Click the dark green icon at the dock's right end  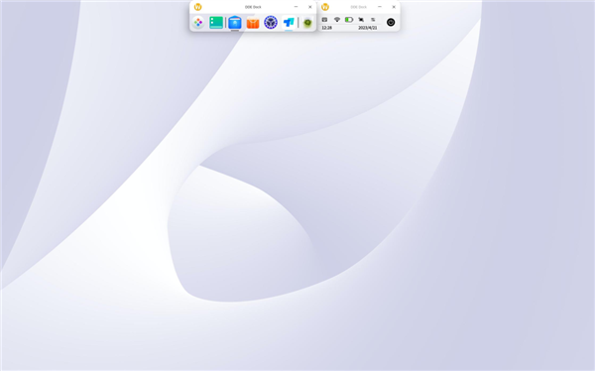click(307, 23)
